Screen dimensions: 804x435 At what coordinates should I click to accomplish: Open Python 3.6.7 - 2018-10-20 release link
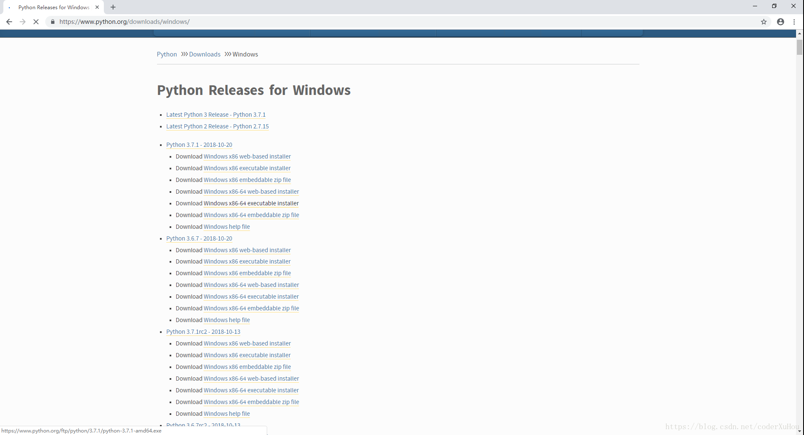point(199,238)
